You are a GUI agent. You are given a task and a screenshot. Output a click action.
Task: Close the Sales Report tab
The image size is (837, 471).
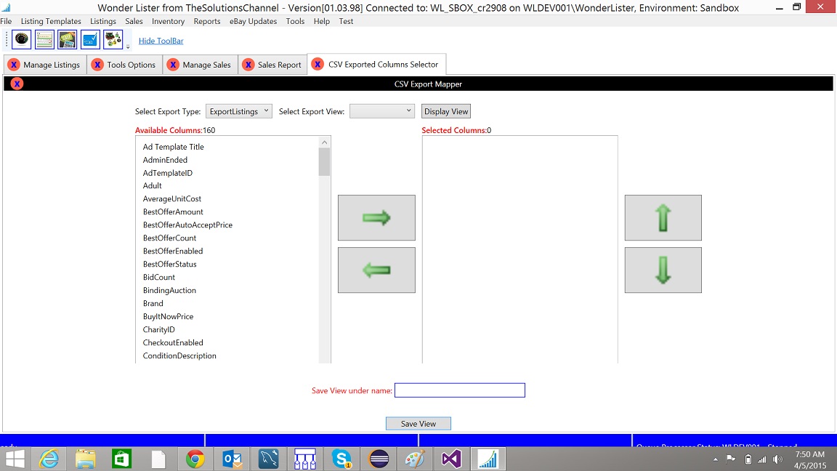(x=248, y=65)
